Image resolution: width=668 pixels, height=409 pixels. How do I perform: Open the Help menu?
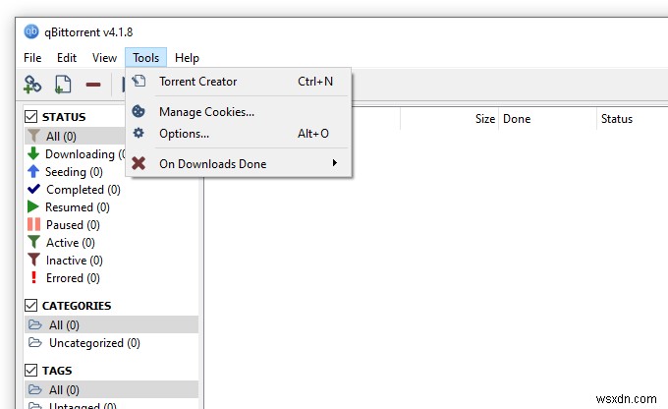coord(187,58)
